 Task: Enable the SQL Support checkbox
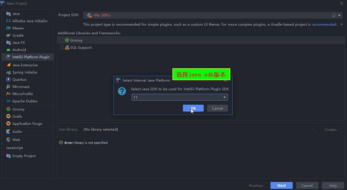pos(62,47)
